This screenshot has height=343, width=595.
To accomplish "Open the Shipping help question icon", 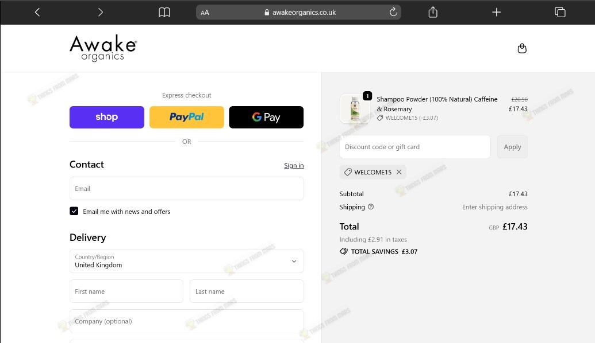I will [371, 206].
